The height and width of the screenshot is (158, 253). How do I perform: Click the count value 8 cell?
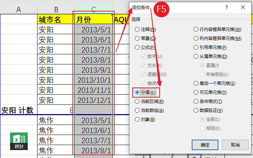[56, 110]
